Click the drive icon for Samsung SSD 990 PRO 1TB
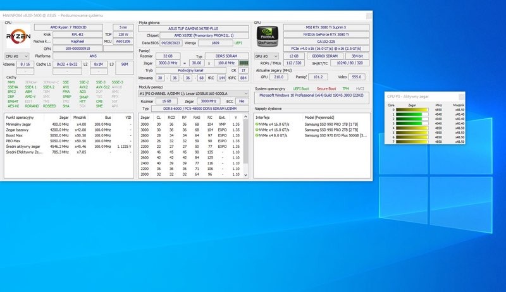Image resolution: width=506 pixels, height=292 pixels. [257, 125]
